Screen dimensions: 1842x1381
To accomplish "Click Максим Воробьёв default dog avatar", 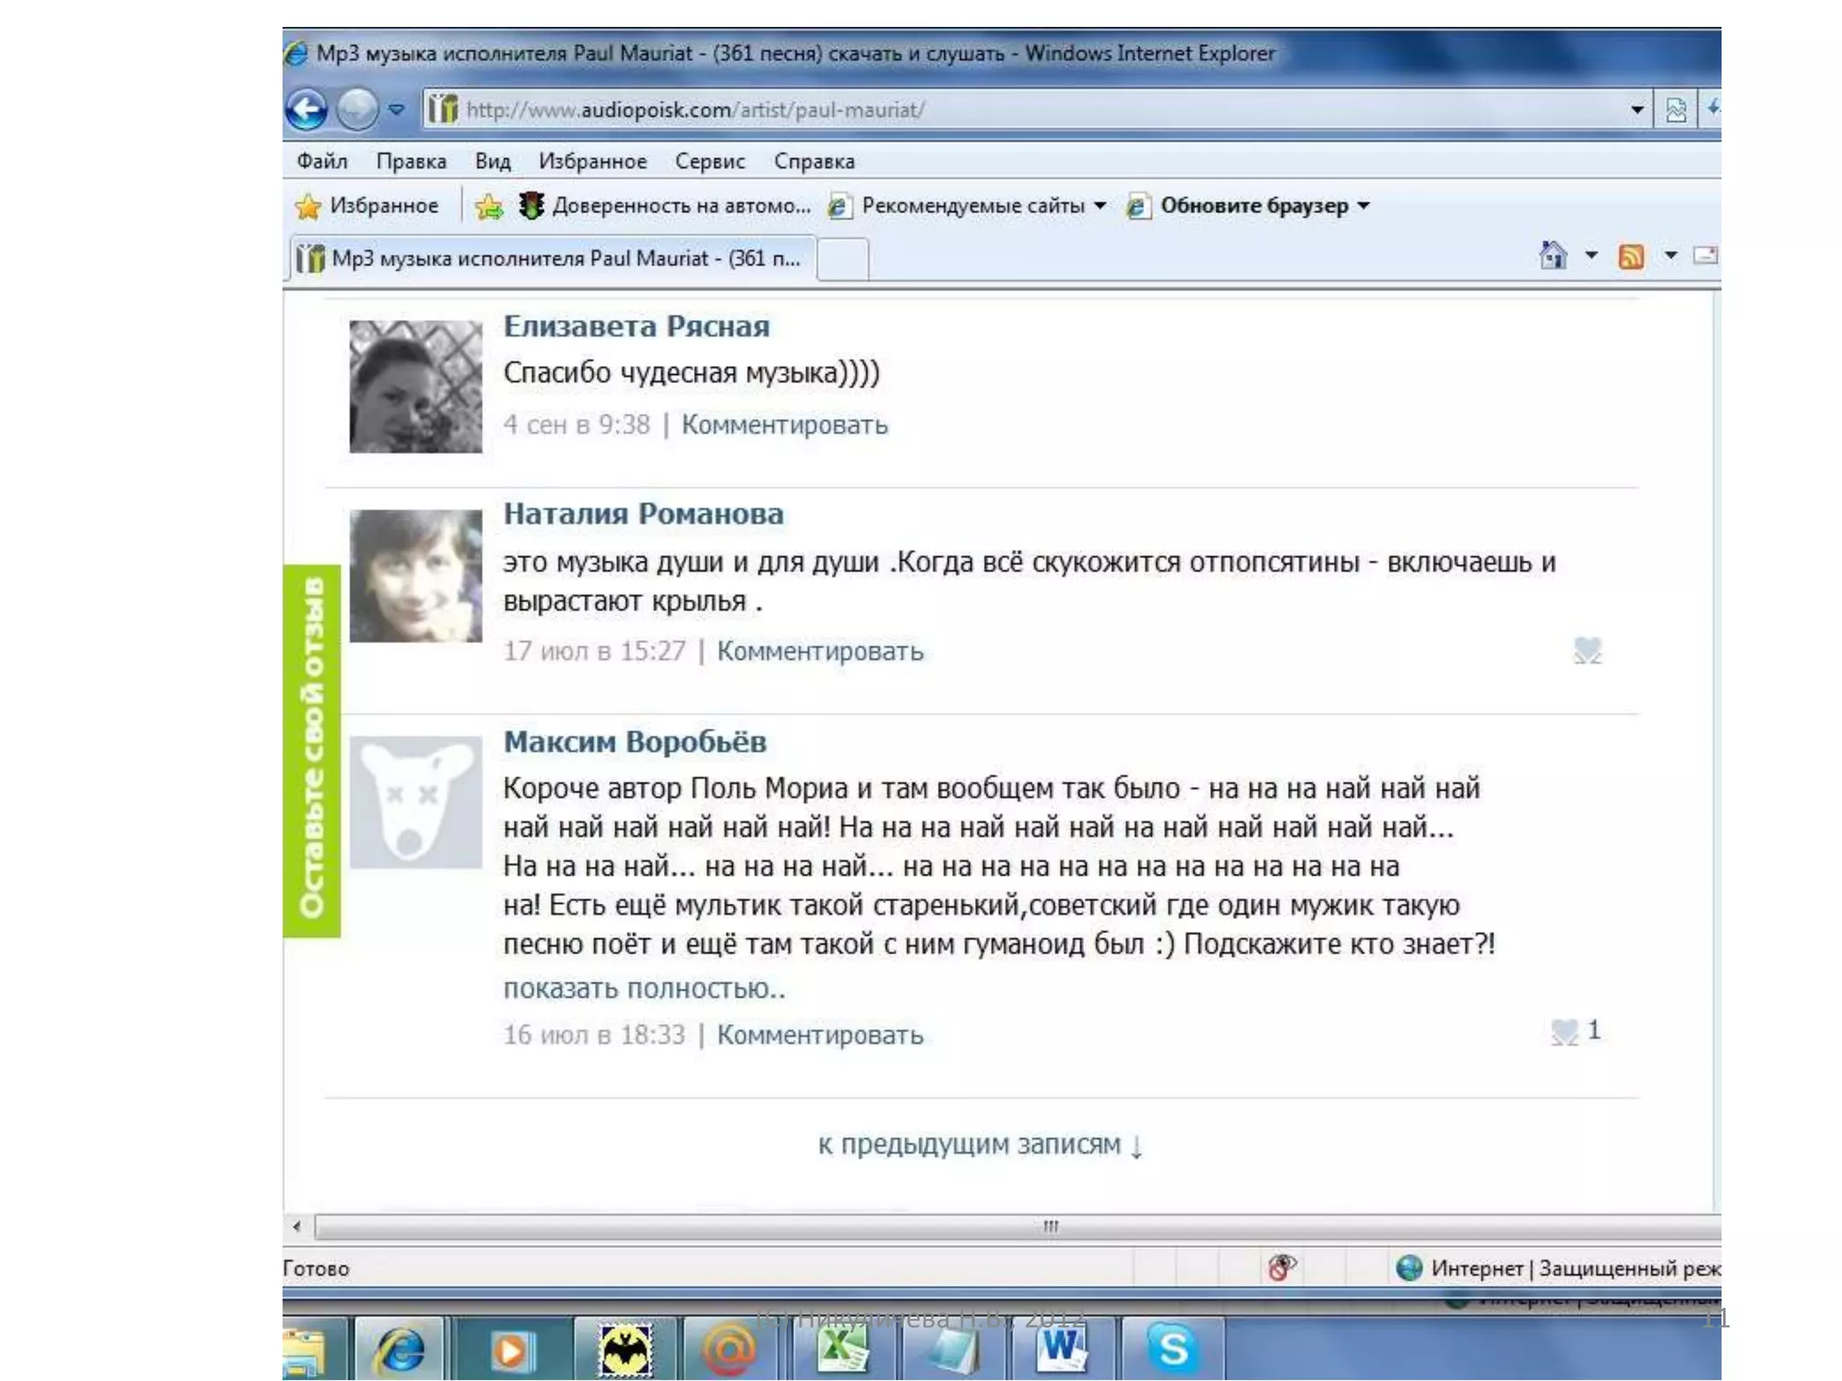I will pos(416,802).
